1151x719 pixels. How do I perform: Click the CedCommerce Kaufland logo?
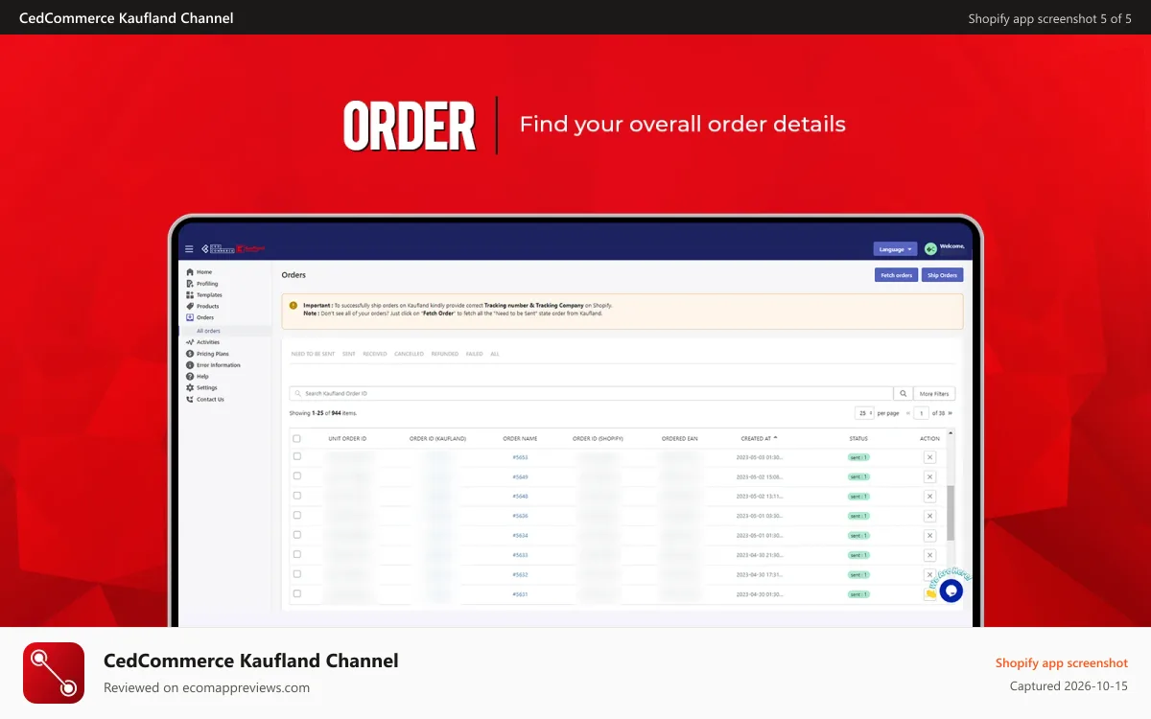pos(233,249)
